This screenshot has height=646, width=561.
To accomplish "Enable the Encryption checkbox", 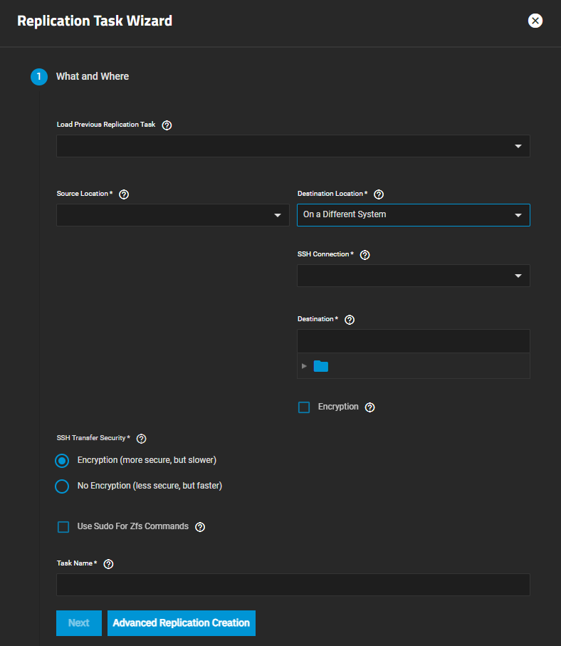I will 304,407.
